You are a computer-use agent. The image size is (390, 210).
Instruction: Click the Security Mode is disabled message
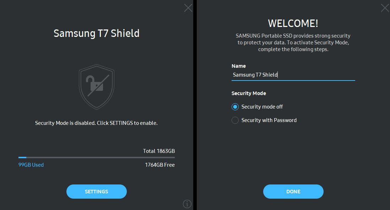click(x=96, y=123)
